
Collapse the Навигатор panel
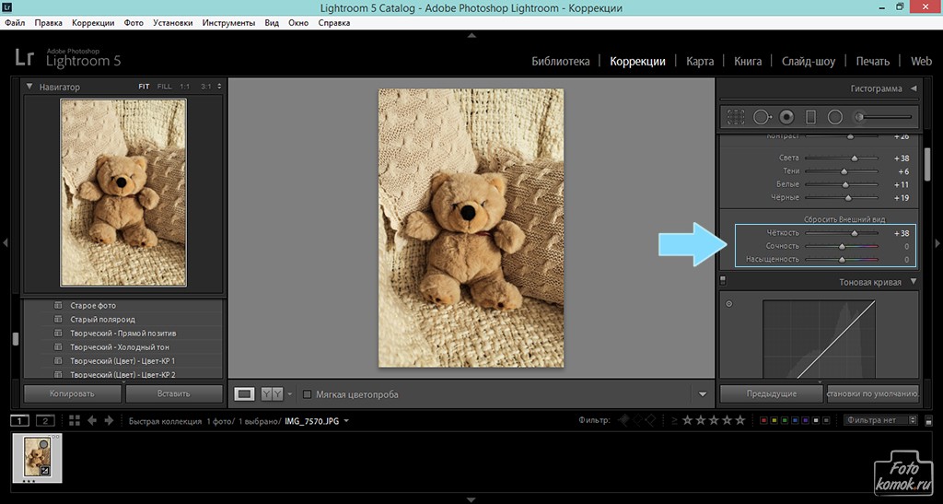(x=29, y=87)
